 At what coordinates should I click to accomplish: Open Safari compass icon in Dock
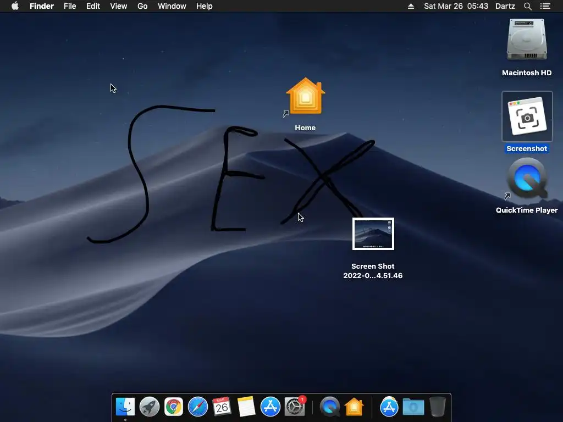[x=198, y=407]
